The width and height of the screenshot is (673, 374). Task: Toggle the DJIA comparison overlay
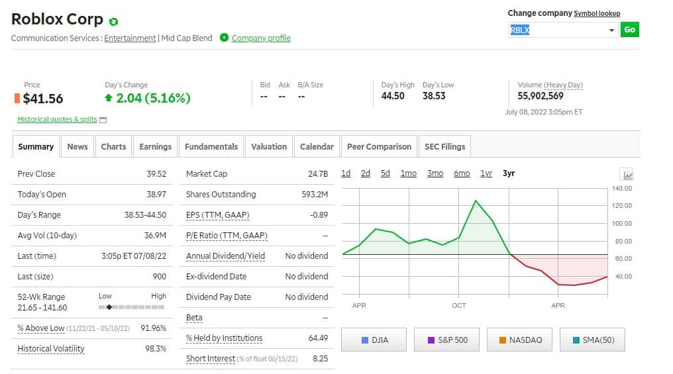(374, 340)
